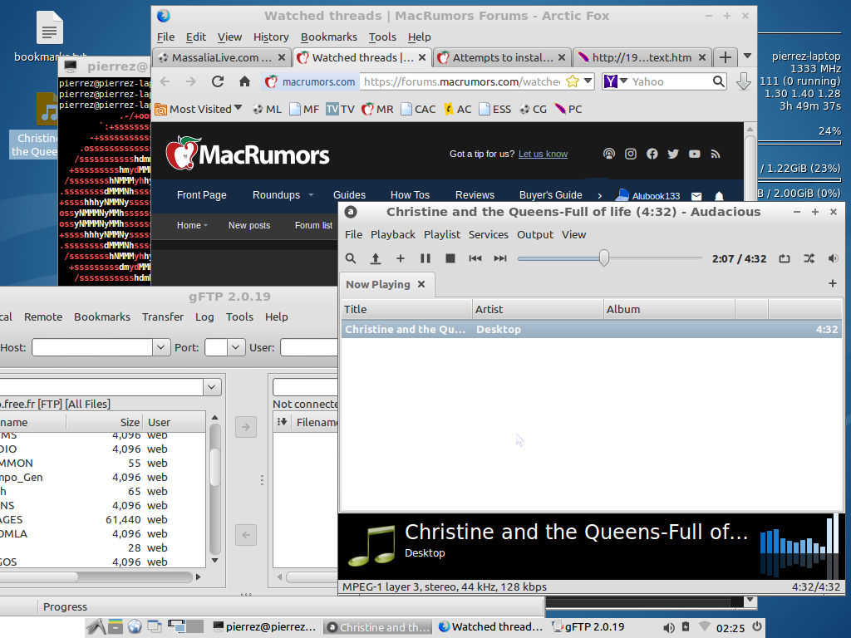Image resolution: width=851 pixels, height=638 pixels.
Task: Click the MacRumors logo
Action: [x=248, y=154]
